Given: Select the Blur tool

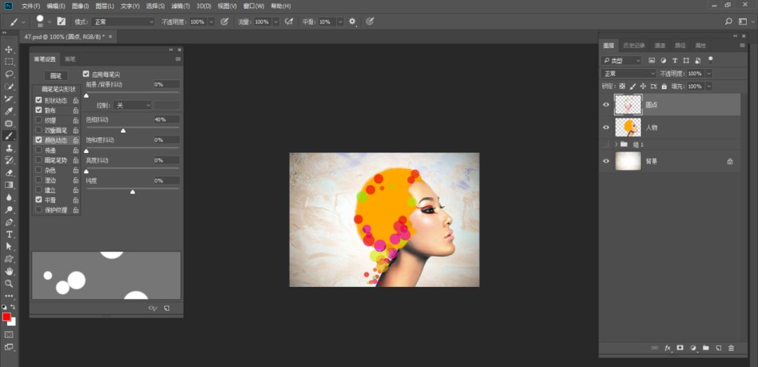Looking at the screenshot, I should click(8, 197).
